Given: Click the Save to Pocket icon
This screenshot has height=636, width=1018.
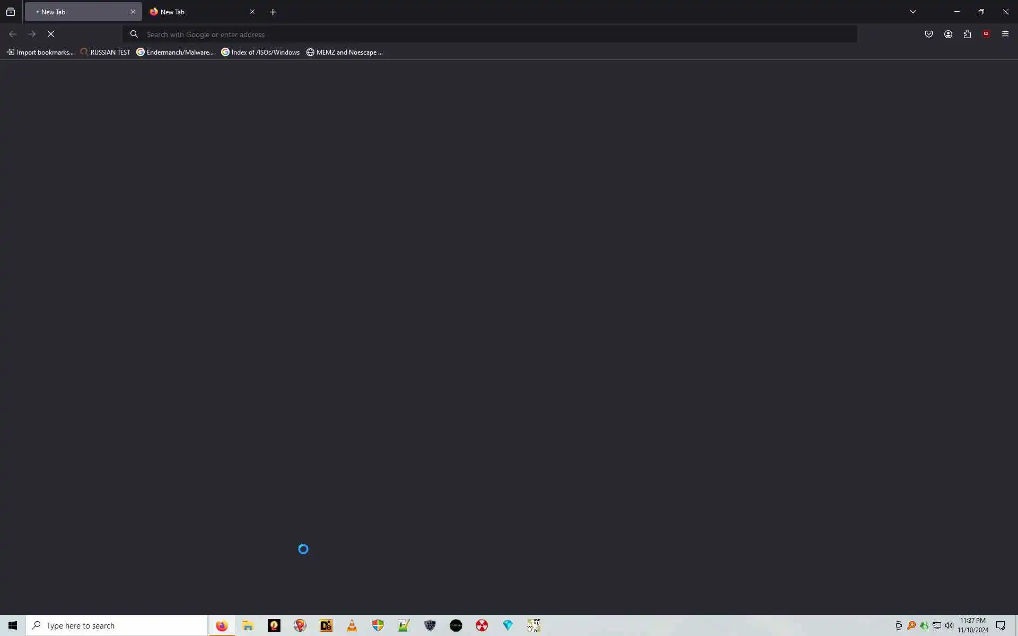Looking at the screenshot, I should [929, 34].
